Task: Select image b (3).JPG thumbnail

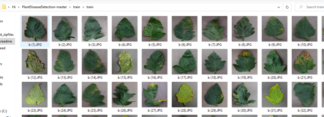Action: click(x=95, y=29)
